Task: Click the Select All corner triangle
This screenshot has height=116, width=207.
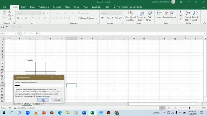Action: [3, 38]
